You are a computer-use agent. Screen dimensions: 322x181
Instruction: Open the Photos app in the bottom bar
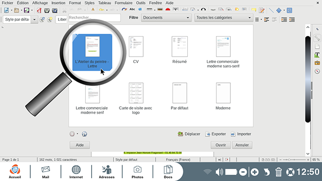coord(137,172)
